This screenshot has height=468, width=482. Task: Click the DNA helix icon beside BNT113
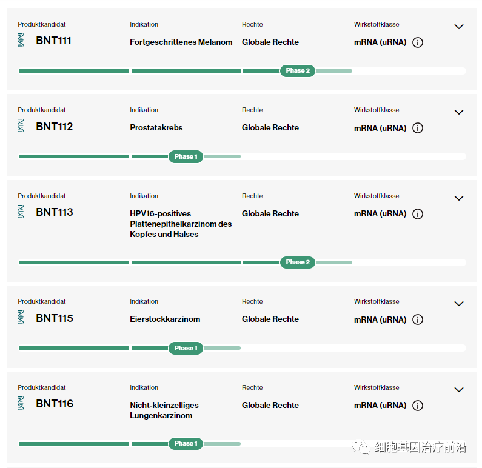(x=21, y=212)
